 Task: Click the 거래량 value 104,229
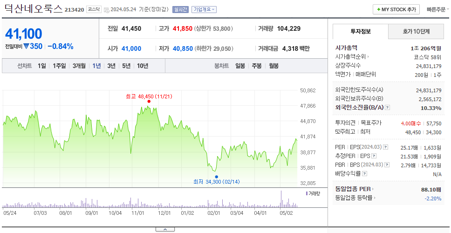click(x=289, y=29)
